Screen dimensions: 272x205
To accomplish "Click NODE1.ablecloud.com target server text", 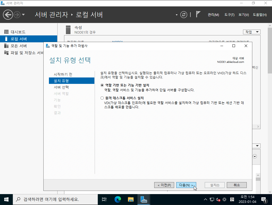I will tap(231, 62).
